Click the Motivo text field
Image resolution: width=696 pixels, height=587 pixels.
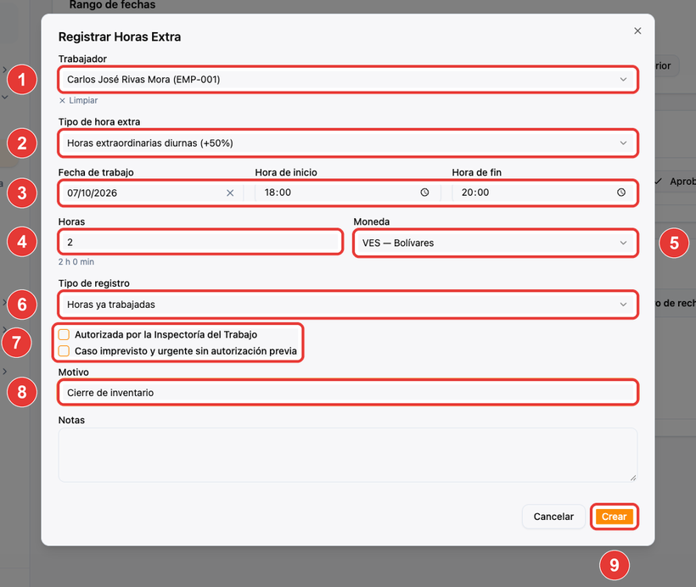tap(348, 392)
